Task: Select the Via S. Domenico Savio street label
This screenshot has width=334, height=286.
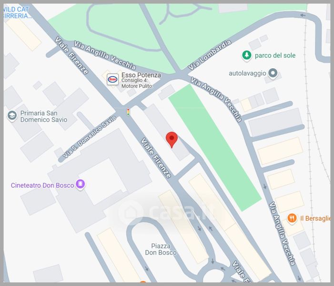Action: tap(90, 136)
